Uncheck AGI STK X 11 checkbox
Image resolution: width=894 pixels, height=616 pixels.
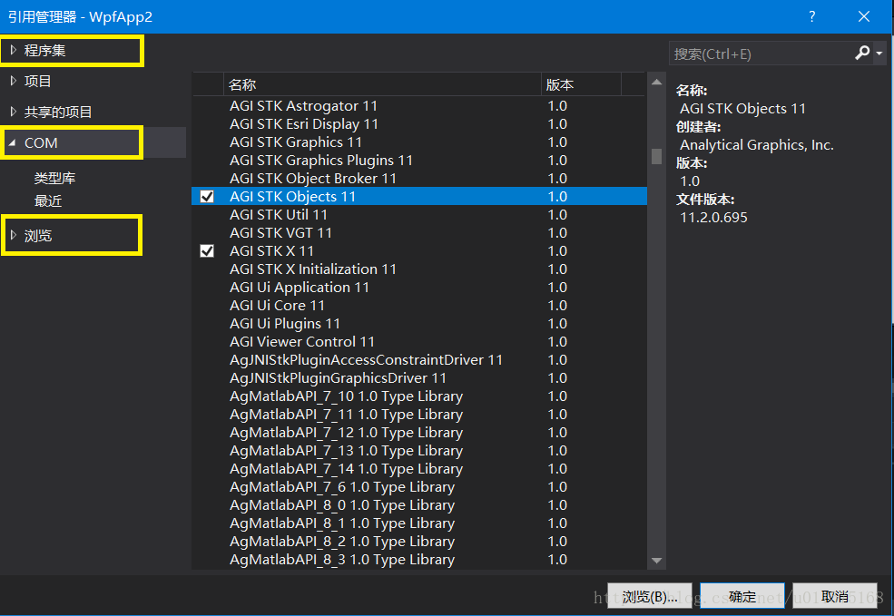207,250
